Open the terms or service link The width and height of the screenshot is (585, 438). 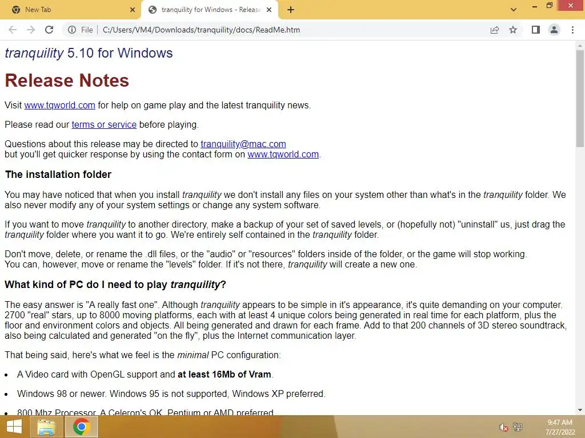point(104,125)
